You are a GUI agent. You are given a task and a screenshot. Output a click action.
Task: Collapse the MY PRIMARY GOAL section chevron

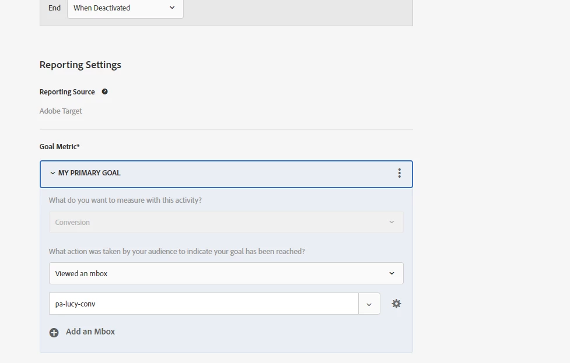(x=53, y=173)
